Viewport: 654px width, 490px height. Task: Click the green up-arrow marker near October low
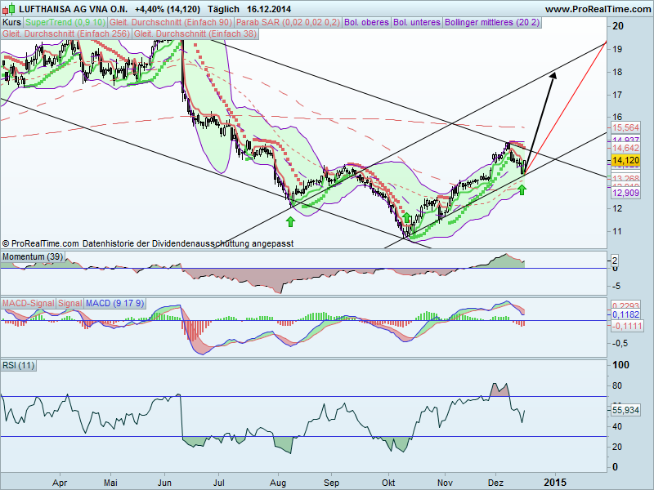click(406, 217)
